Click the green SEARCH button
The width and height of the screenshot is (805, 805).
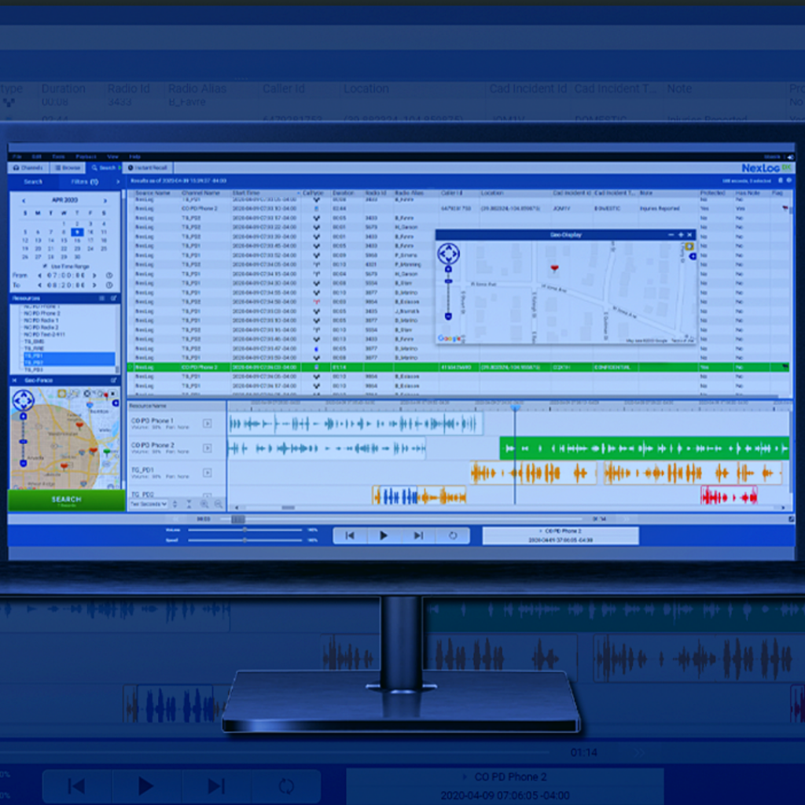click(x=66, y=500)
